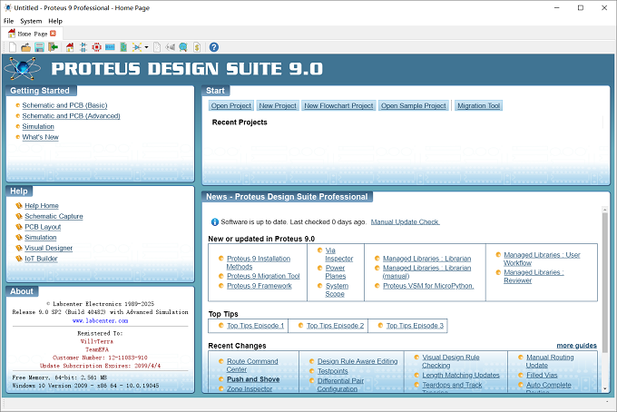Select the Home Page tab

33,34
